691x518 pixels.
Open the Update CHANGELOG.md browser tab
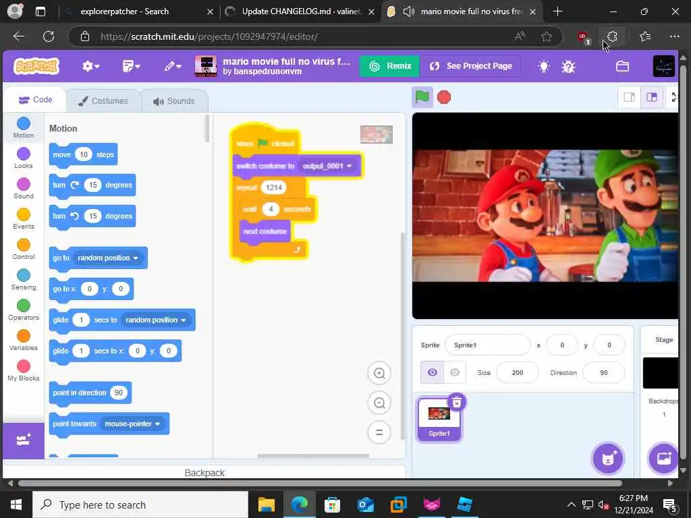(x=300, y=11)
